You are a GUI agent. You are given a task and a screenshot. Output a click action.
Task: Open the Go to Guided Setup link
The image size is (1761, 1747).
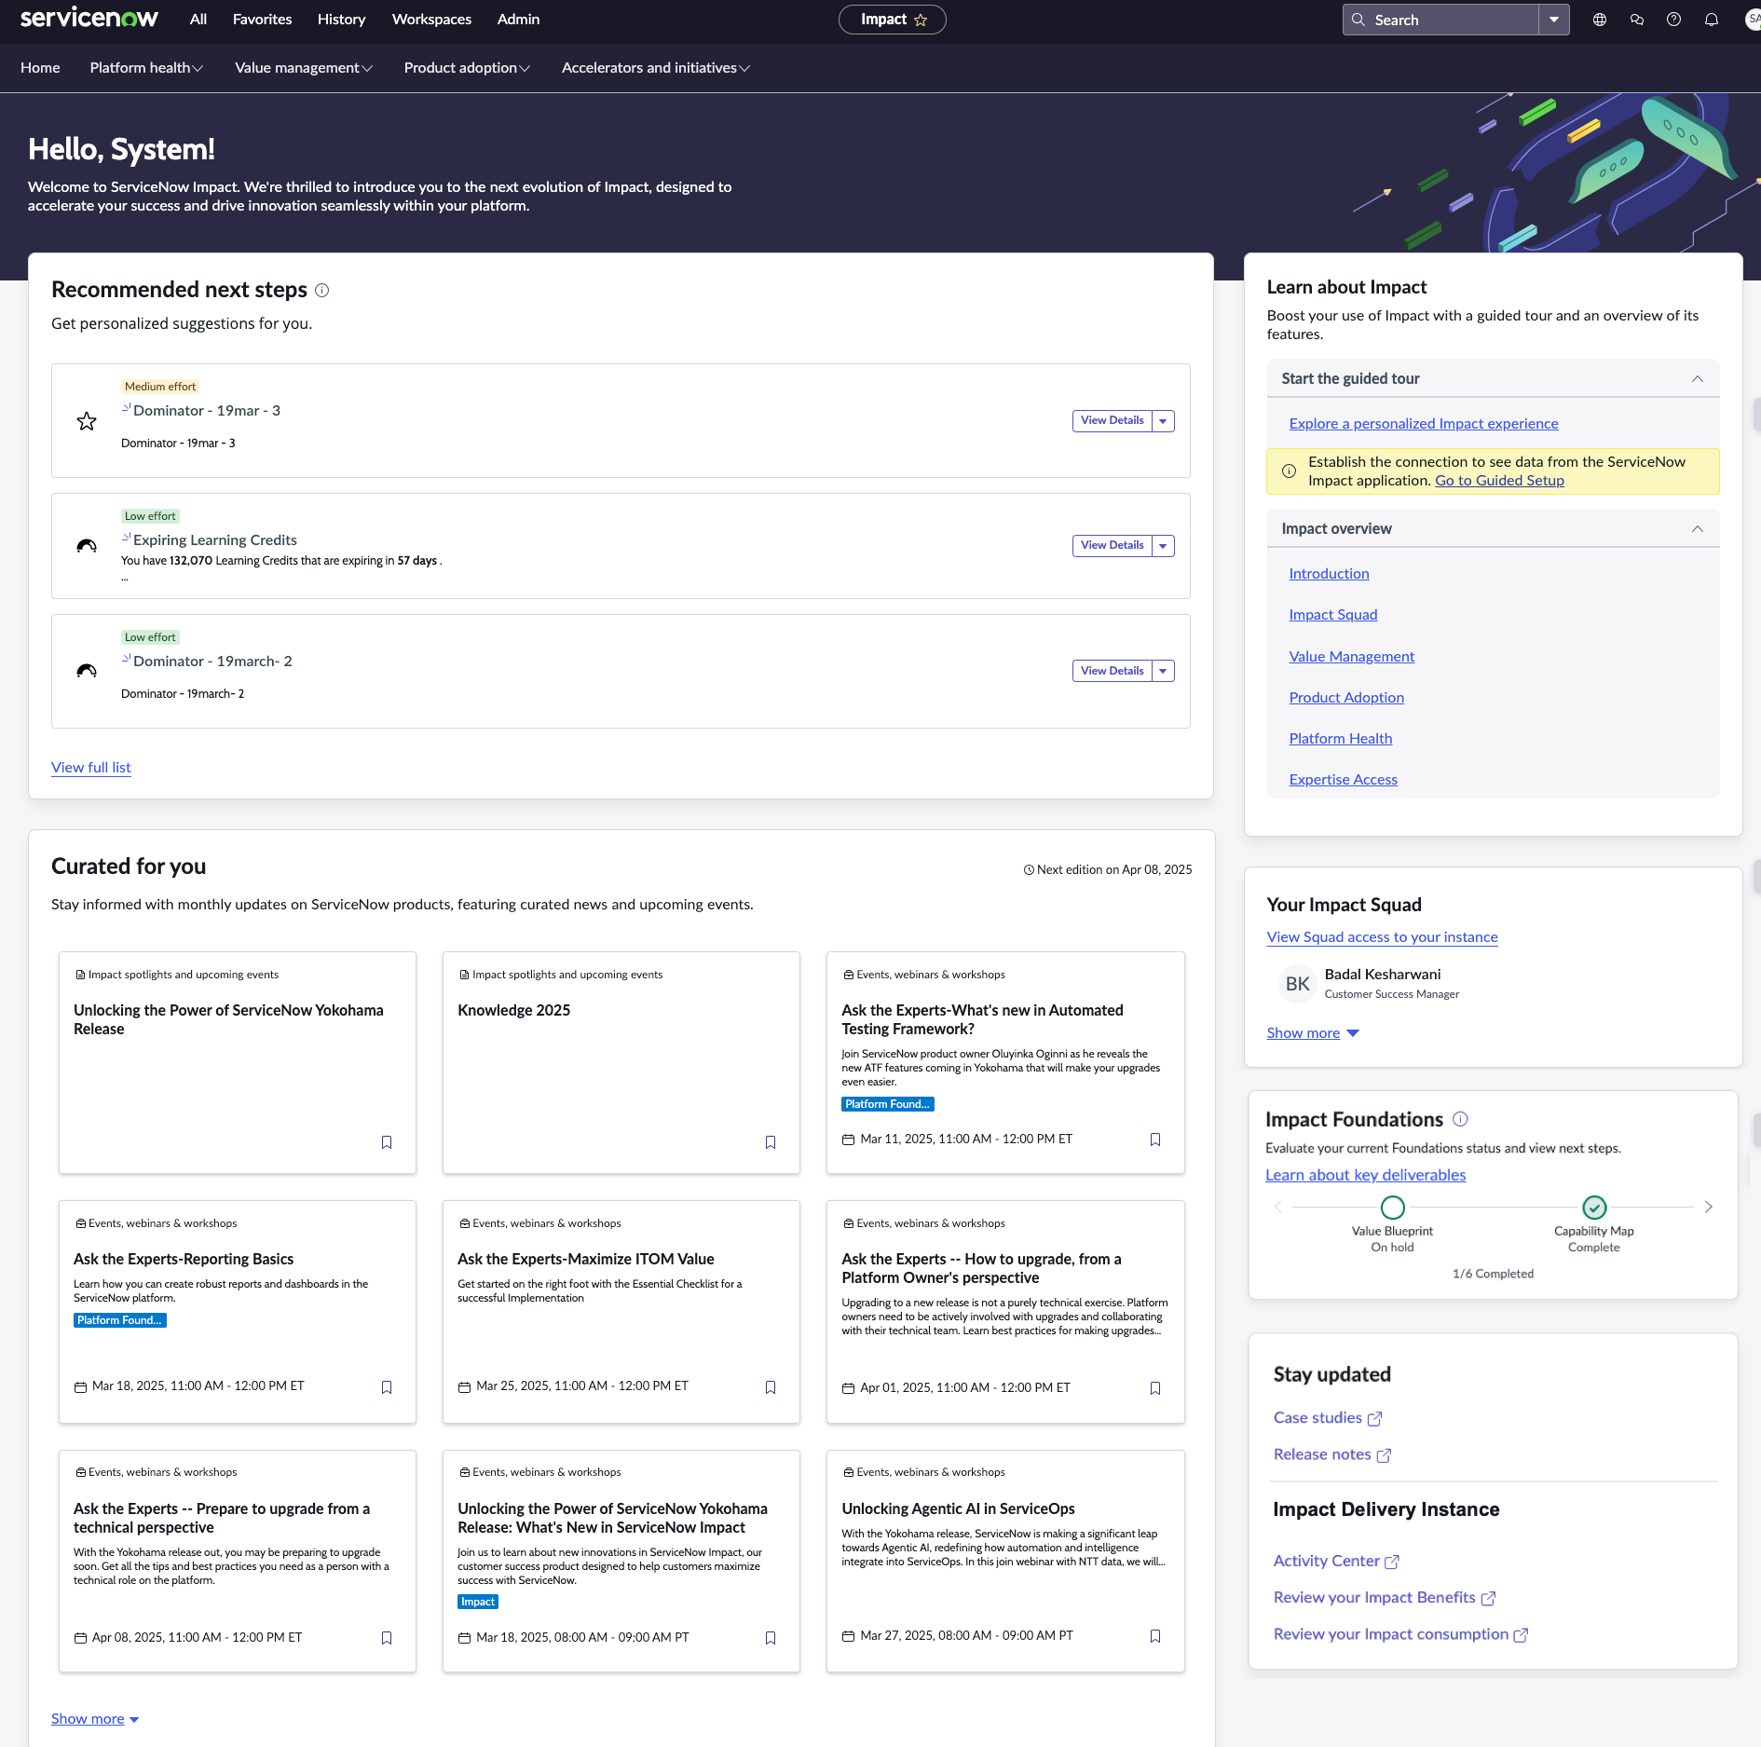pos(1499,481)
